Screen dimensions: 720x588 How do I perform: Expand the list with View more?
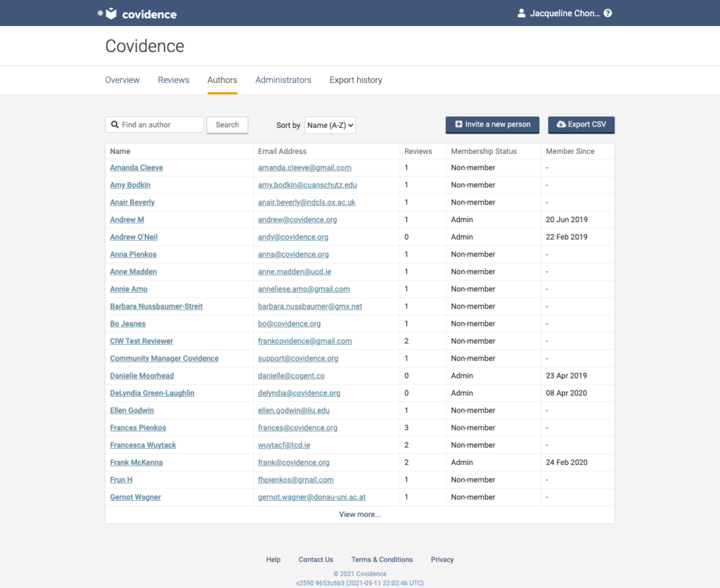click(x=359, y=514)
